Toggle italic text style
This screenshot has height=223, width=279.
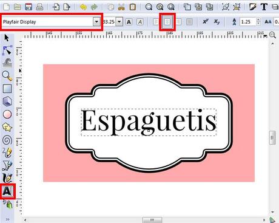click(x=140, y=22)
